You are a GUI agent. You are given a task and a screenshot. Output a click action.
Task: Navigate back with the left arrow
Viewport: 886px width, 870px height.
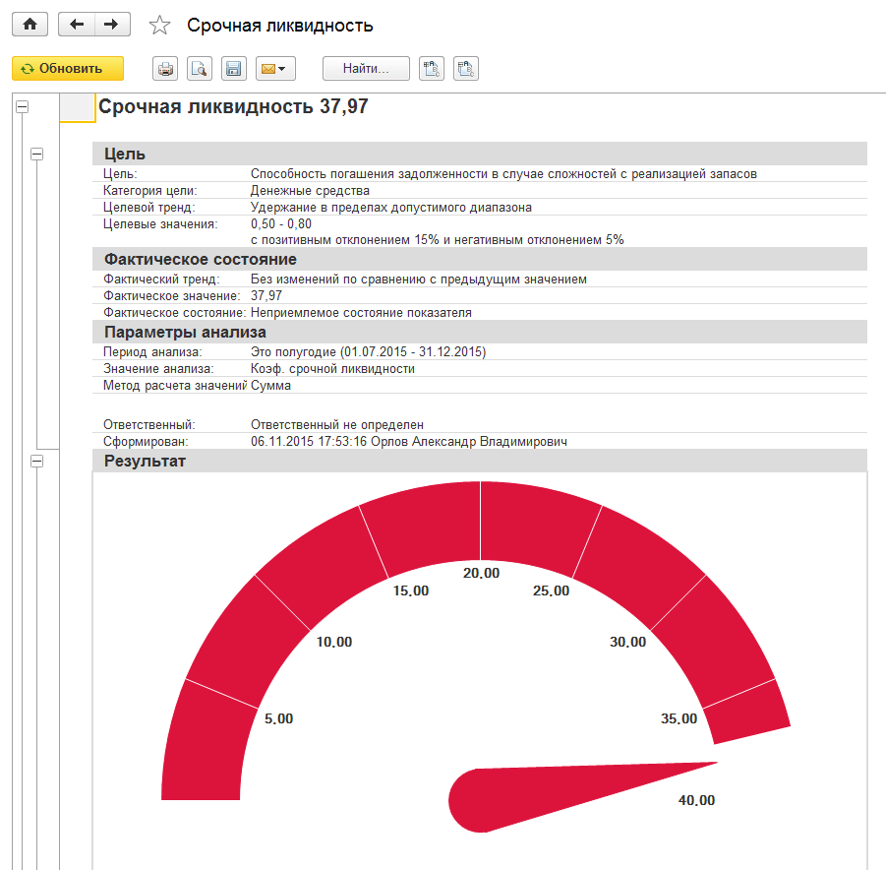pos(77,25)
